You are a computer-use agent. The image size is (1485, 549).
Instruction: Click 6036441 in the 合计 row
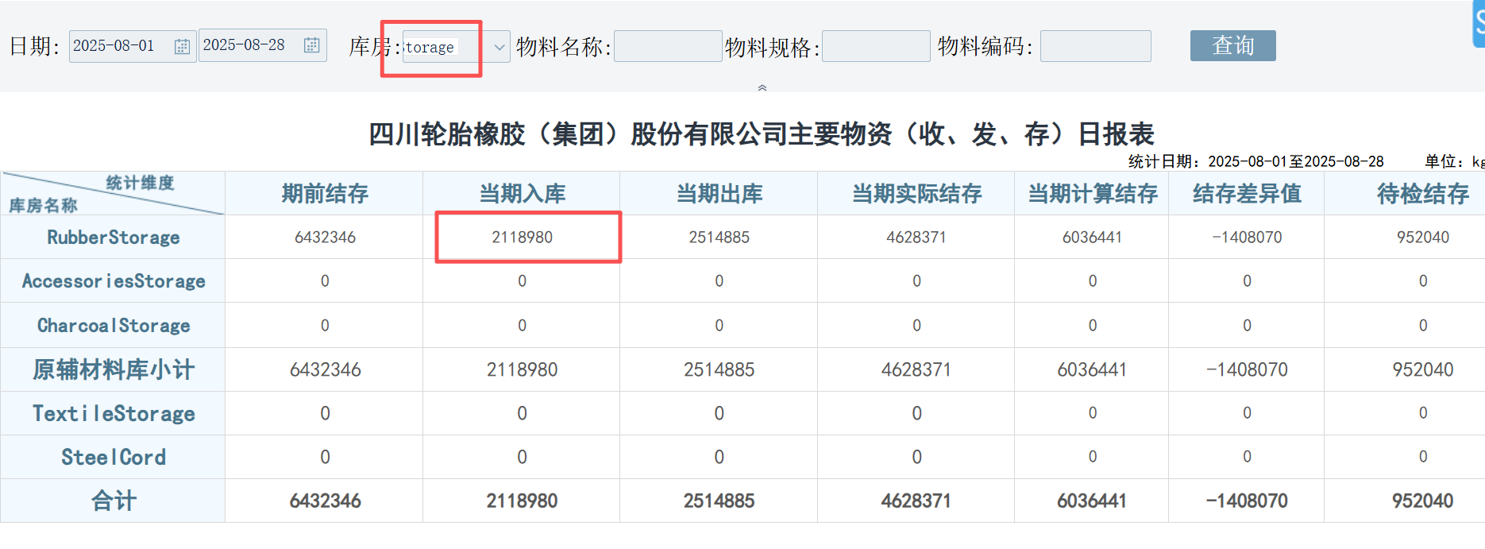pyautogui.click(x=1092, y=501)
